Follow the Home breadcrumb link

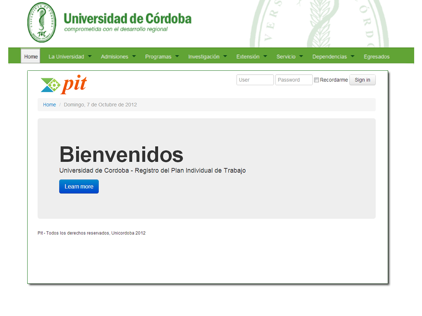(49, 105)
